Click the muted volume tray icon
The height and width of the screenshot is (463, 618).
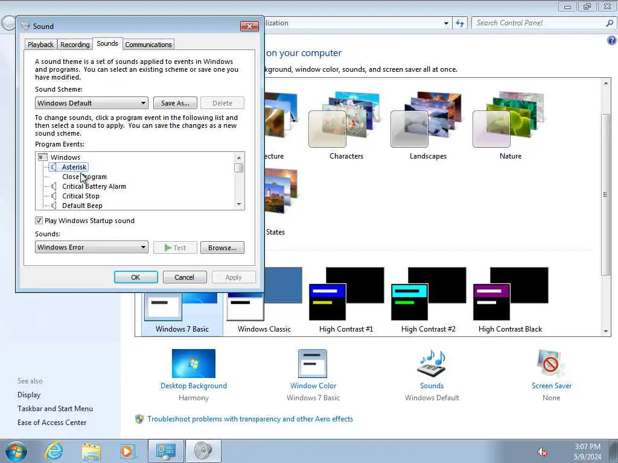[x=543, y=452]
